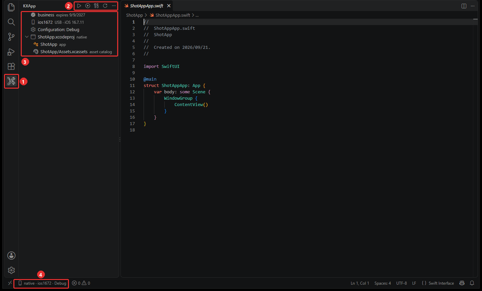Run the app with the KXApp play icon
482x291 pixels.
click(79, 6)
